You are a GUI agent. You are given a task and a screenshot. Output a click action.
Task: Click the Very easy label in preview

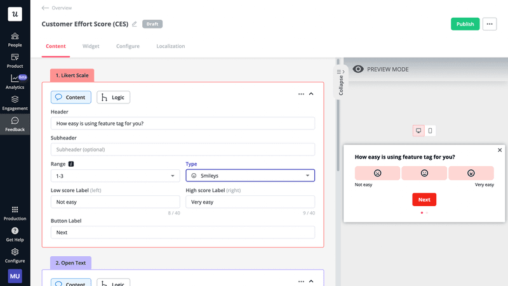(485, 185)
